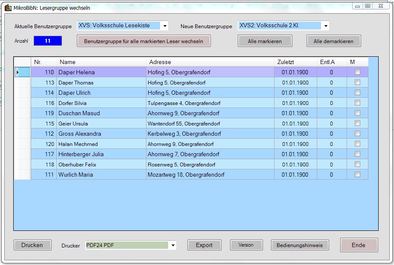The image size is (394, 265).
Task: Select the name cell Hinterberger Julia
Action: [x=101, y=154]
